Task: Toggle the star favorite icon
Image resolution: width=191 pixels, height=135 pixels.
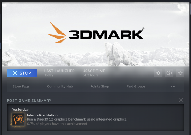Action: [180, 73]
